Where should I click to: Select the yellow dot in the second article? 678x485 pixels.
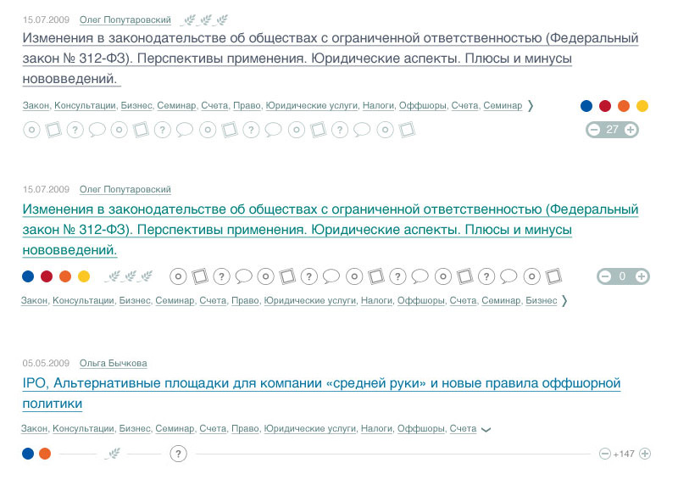pyautogui.click(x=84, y=276)
